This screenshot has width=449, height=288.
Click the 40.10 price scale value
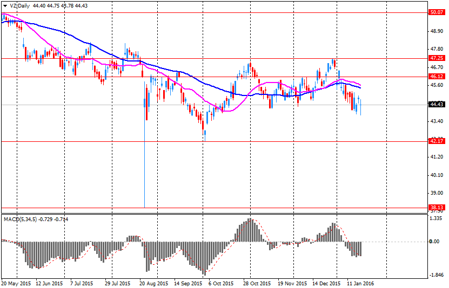click(437, 175)
